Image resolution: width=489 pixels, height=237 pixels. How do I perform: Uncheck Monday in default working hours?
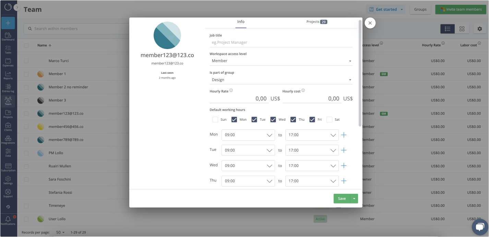pyautogui.click(x=234, y=119)
